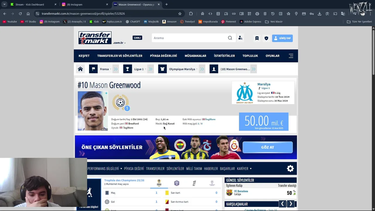Expand the Olympique Marsilya breadcrumb dropdown
The width and height of the screenshot is (375, 211).
[197, 69]
